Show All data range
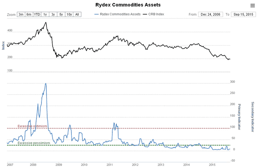Image resolution: width=257 pixels, height=168 pixels. 77,15
